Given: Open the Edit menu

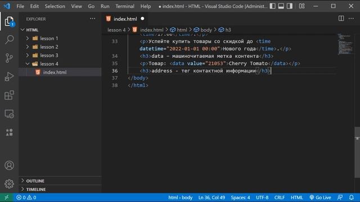Looking at the screenshot, I should (x=34, y=6).
